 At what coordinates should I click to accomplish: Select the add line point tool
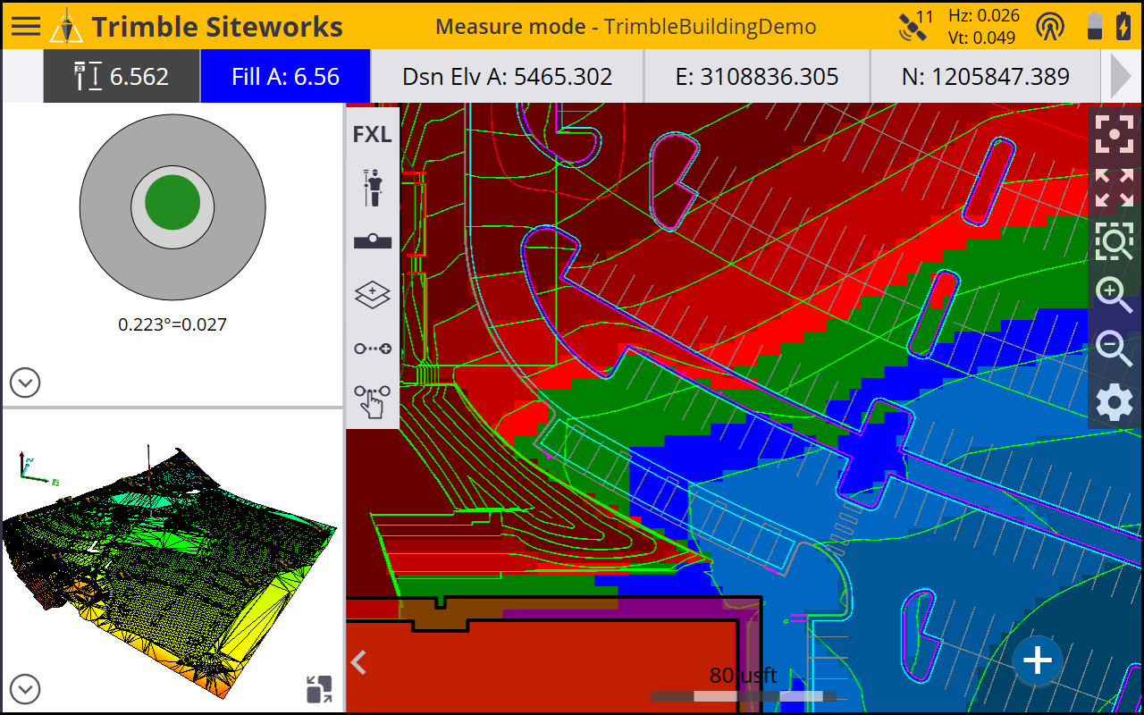click(x=373, y=349)
